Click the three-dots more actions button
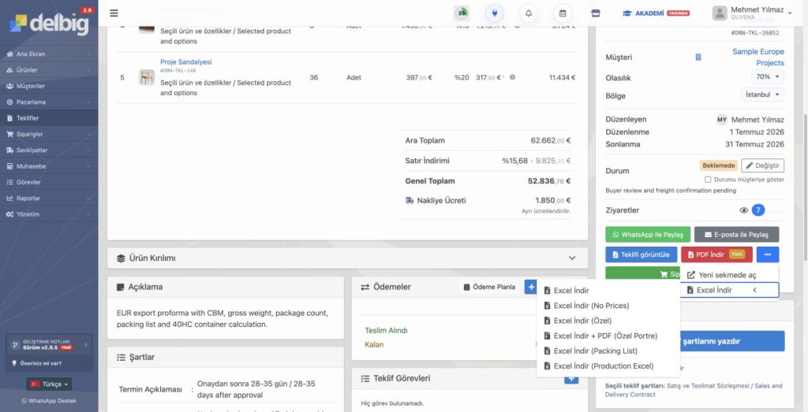 (768, 254)
